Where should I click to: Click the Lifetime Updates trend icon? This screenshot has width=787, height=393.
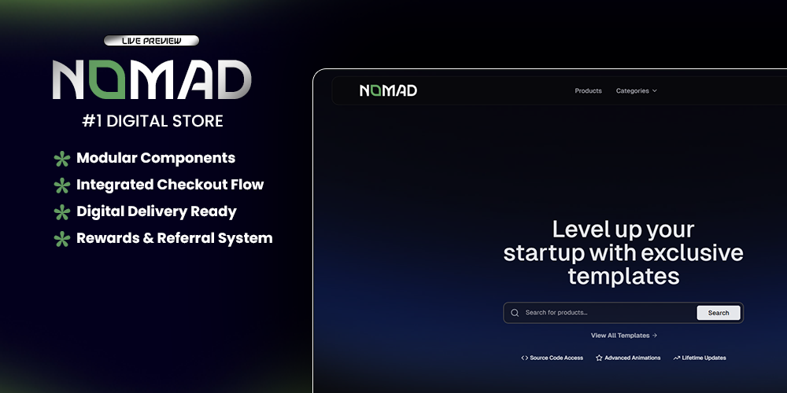coord(677,358)
